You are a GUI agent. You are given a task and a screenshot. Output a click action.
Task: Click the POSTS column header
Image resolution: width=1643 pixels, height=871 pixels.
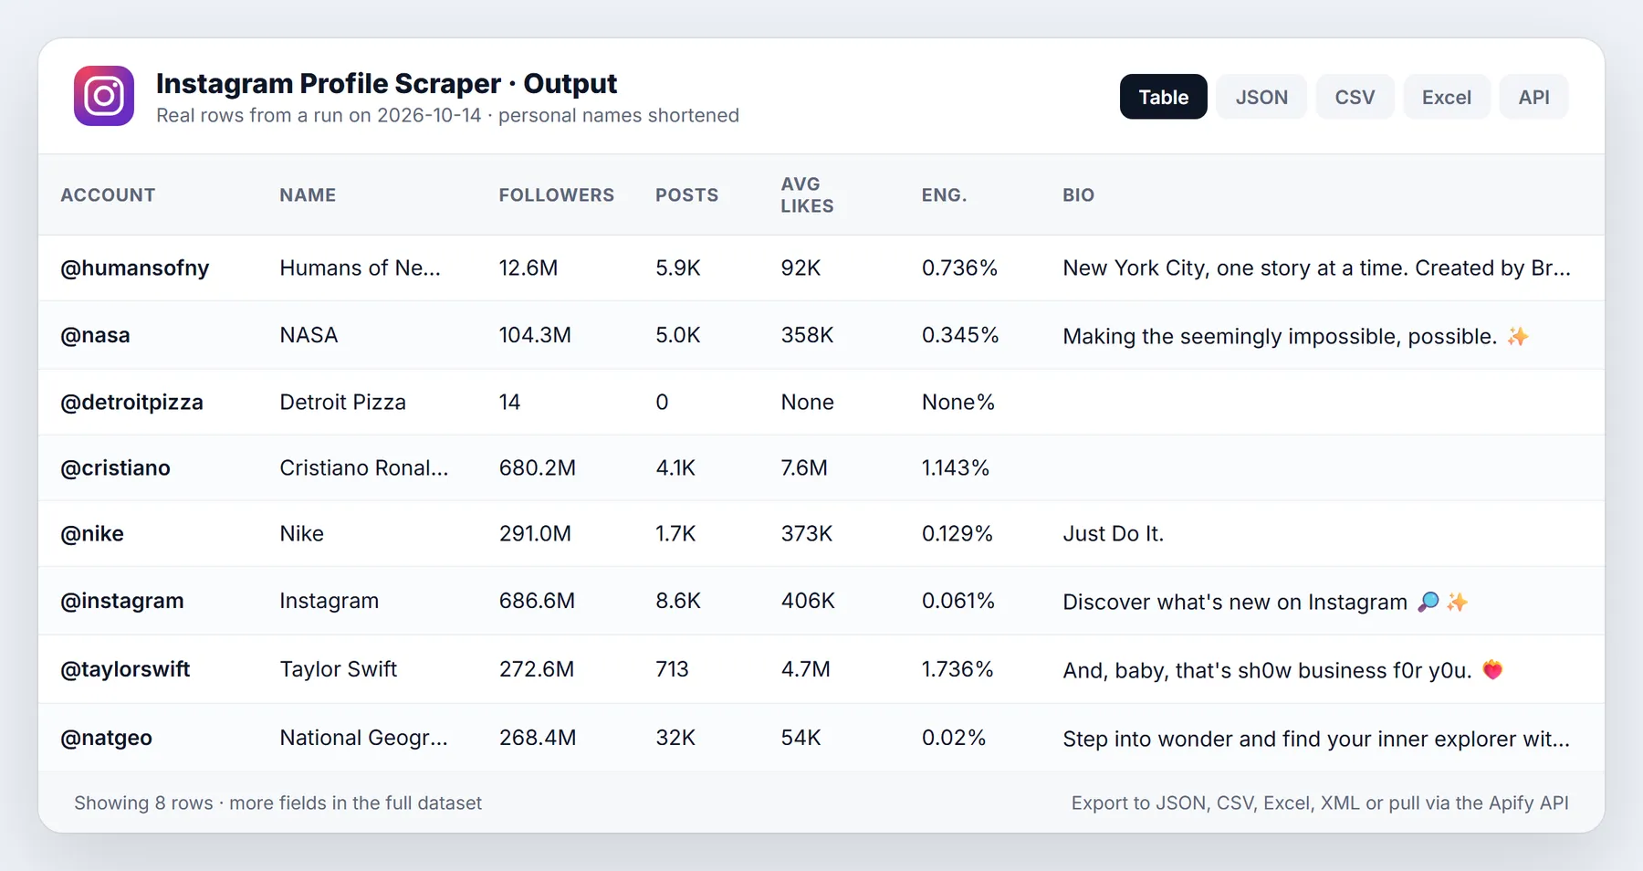(x=686, y=195)
